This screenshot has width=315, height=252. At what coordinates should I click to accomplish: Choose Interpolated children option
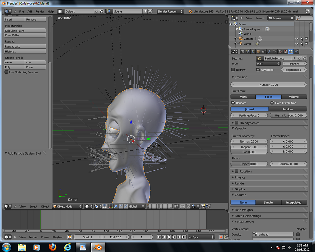coord(294,202)
